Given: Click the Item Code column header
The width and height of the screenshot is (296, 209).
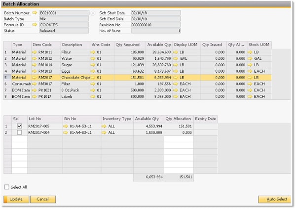Looking at the screenshot, I should 46,44.
